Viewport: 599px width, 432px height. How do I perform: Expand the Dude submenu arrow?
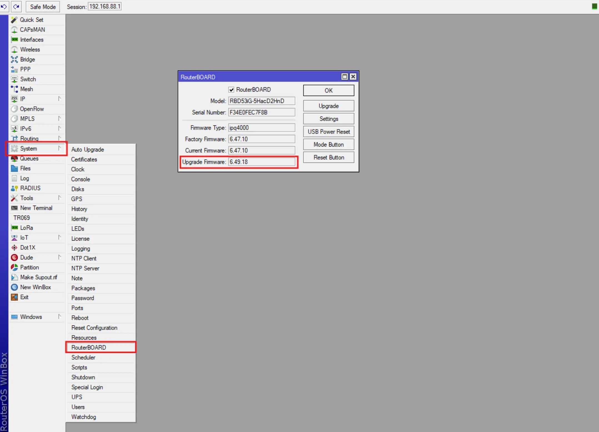click(x=59, y=257)
